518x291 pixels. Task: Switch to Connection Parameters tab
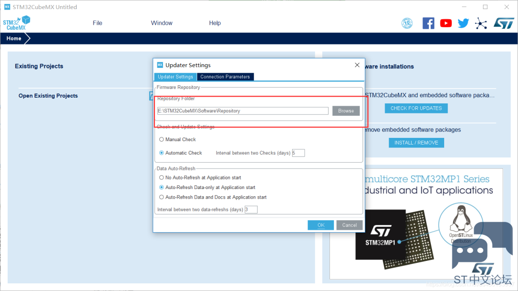point(225,77)
